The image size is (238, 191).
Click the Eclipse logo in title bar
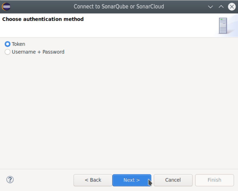click(6, 6)
